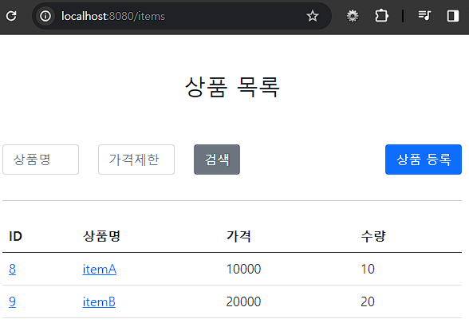This screenshot has height=323, width=469.
Task: Click the 상품 등록 button
Action: pos(424,160)
